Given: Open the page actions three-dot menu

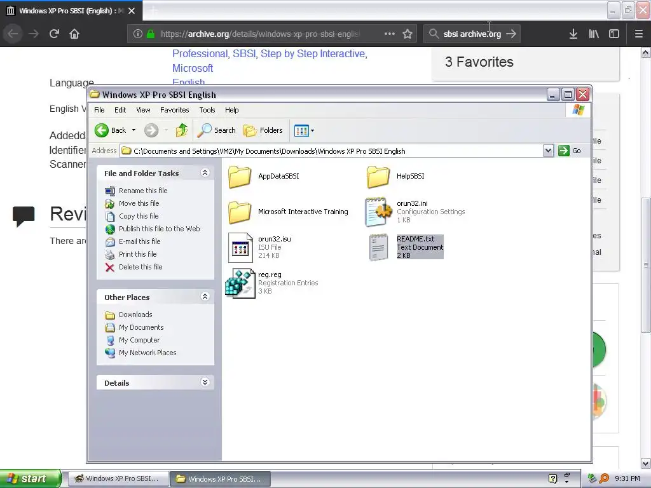Looking at the screenshot, I should [390, 34].
